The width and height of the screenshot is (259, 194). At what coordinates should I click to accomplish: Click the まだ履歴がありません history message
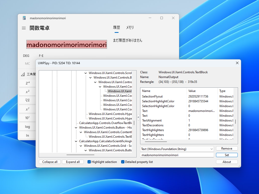click(127, 40)
